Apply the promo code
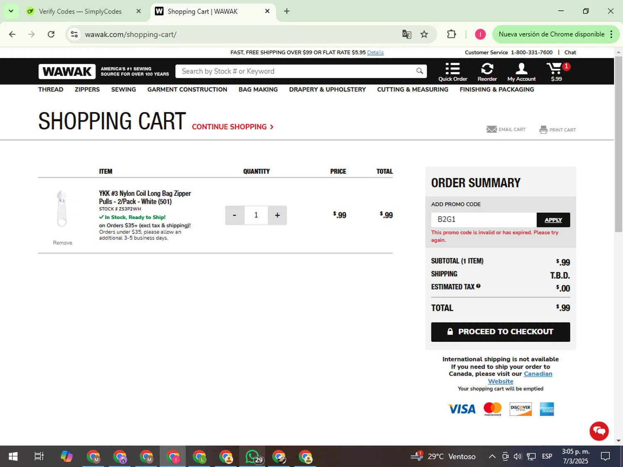The width and height of the screenshot is (623, 467). click(553, 220)
